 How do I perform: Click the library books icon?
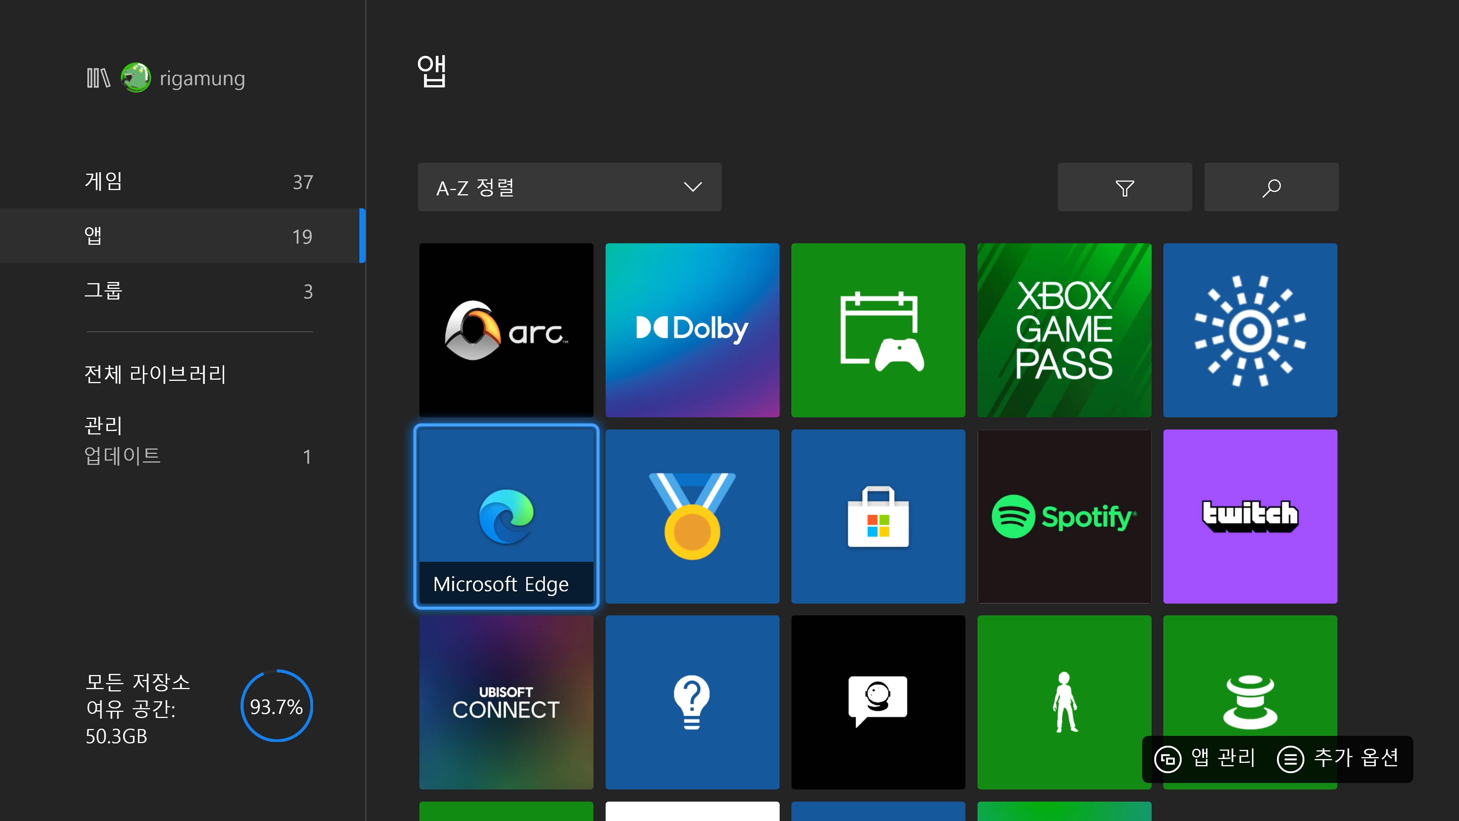[98, 78]
